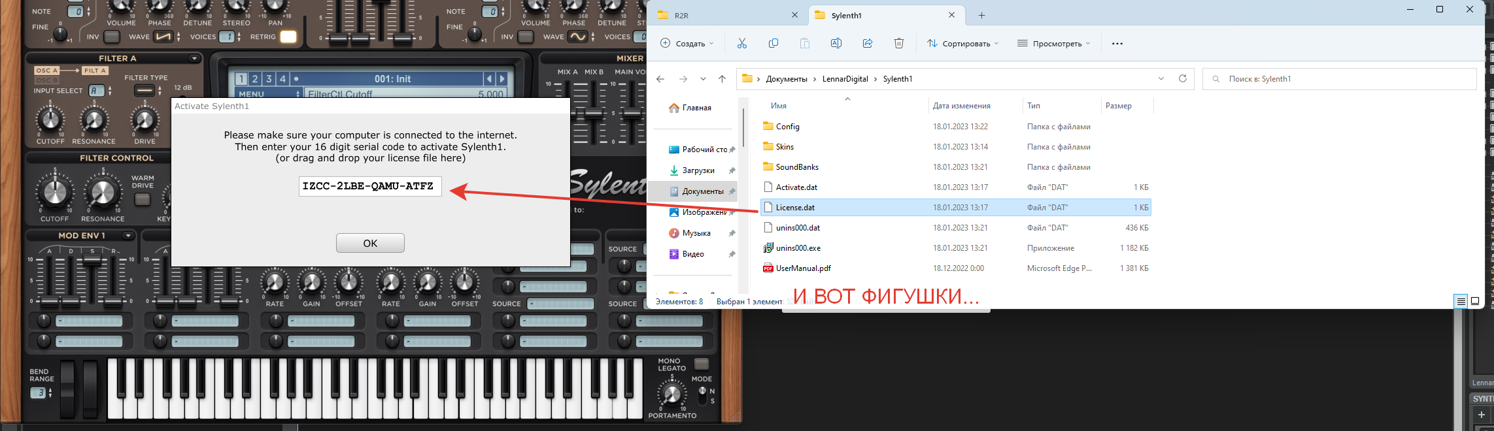Click the serial code input field
The height and width of the screenshot is (431, 1494).
coord(370,186)
